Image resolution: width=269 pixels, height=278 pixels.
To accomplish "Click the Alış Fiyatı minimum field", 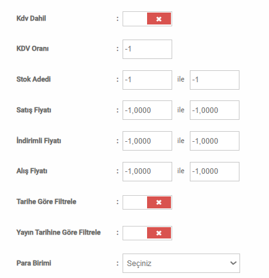I will pyautogui.click(x=147, y=171).
